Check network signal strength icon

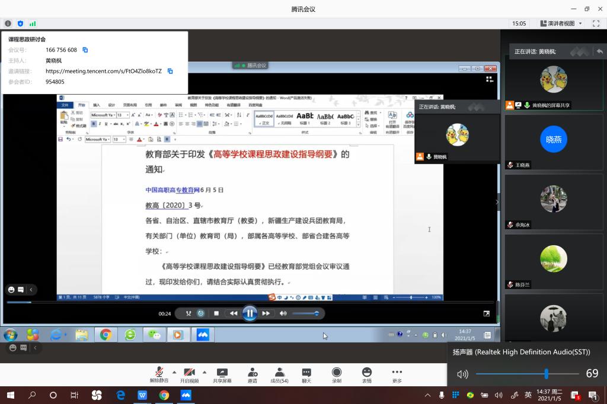coord(33,24)
